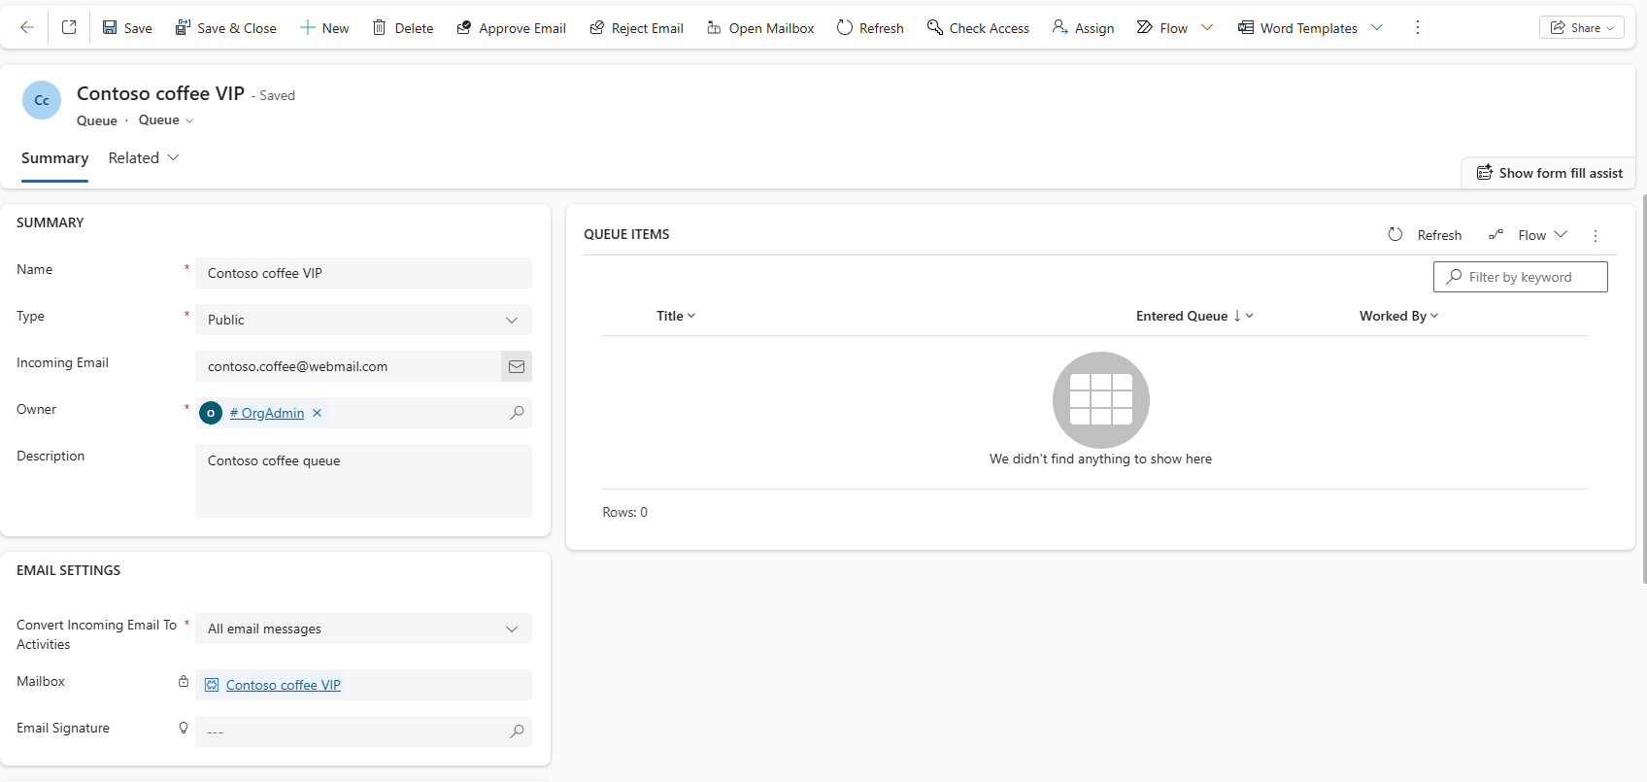Click the Name input field

[x=363, y=273]
